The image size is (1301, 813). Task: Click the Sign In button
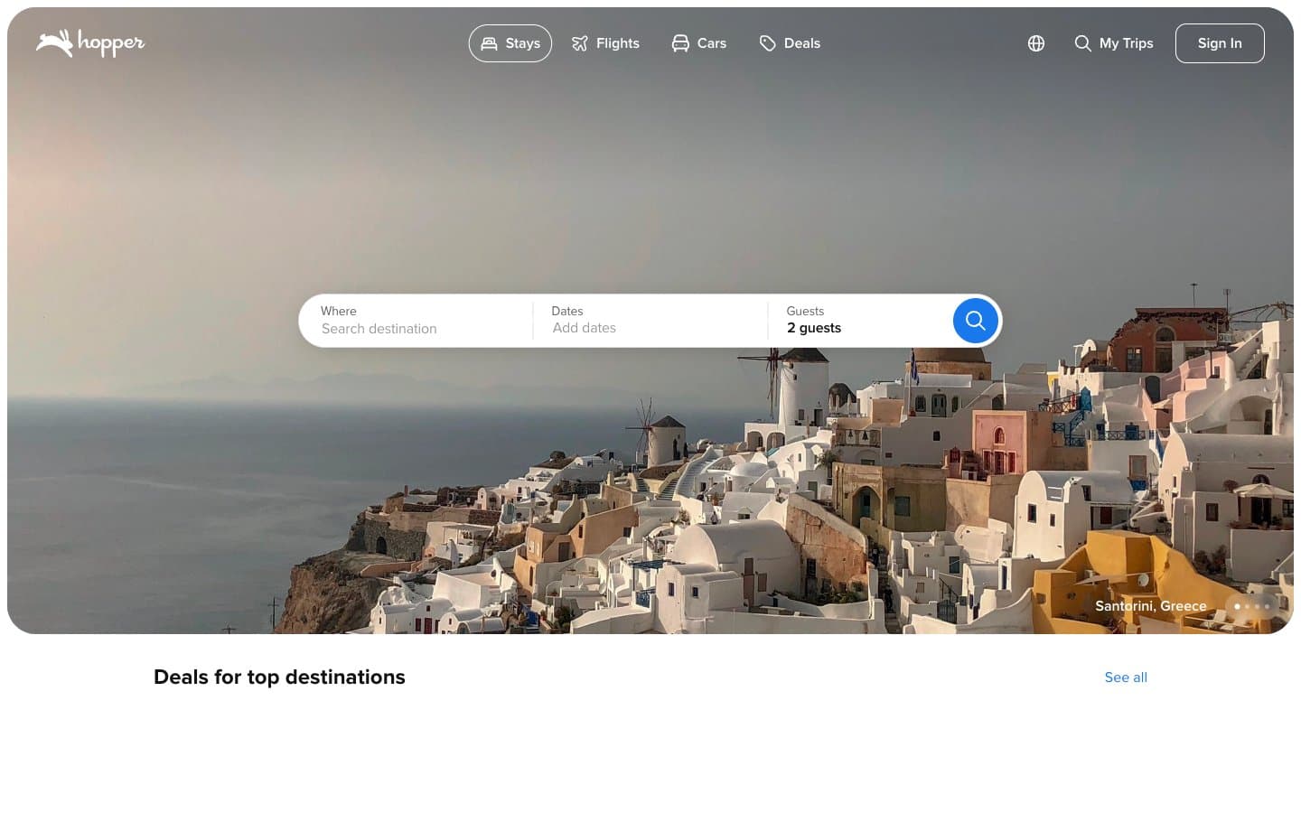1220,43
